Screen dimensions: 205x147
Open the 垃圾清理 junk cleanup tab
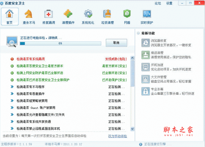pyautogui.click(x=108, y=16)
